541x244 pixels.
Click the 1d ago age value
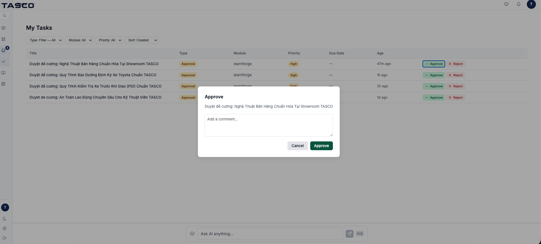(x=382, y=97)
